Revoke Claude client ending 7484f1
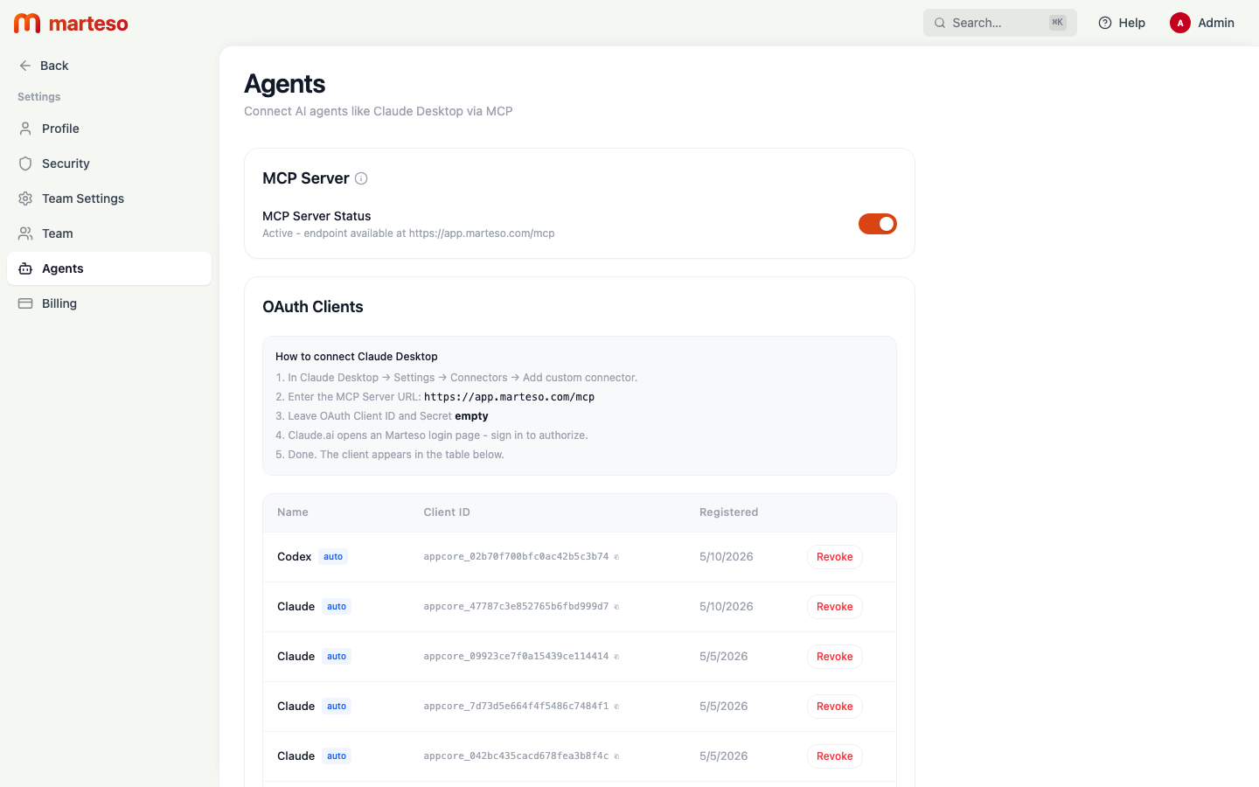 tap(834, 707)
